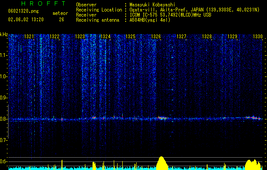Click the Observer label
The height and width of the screenshot is (170, 267).
pyautogui.click(x=86, y=5)
